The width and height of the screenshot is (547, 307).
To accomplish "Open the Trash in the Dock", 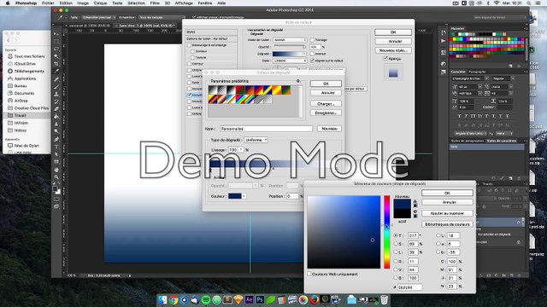I will 384,299.
